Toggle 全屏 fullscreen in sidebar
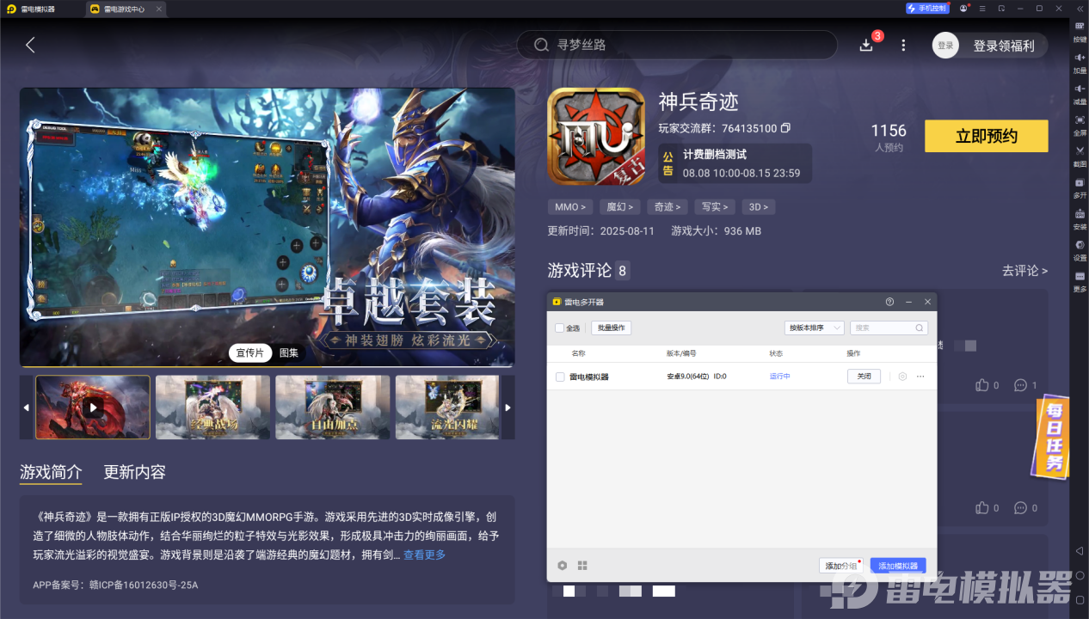The image size is (1089, 619). point(1080,125)
